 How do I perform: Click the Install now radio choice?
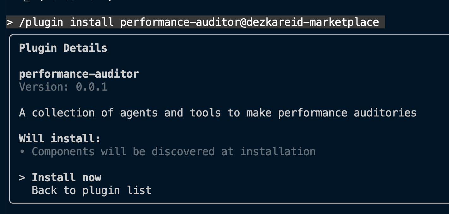[66, 177]
